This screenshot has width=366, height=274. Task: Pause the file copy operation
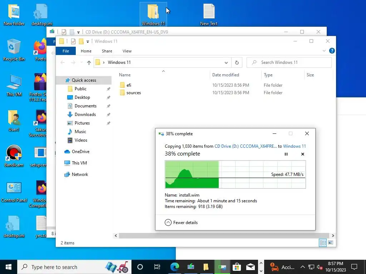tap(286, 154)
